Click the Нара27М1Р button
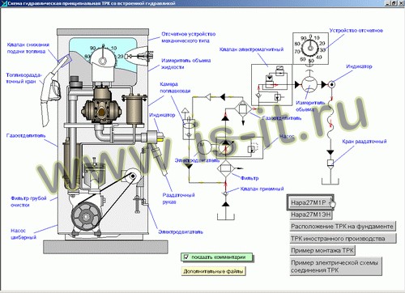Viewport: 405px width, 293px height. point(310,202)
